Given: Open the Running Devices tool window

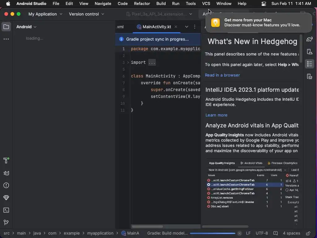Looking at the screenshot, I should point(310,76).
